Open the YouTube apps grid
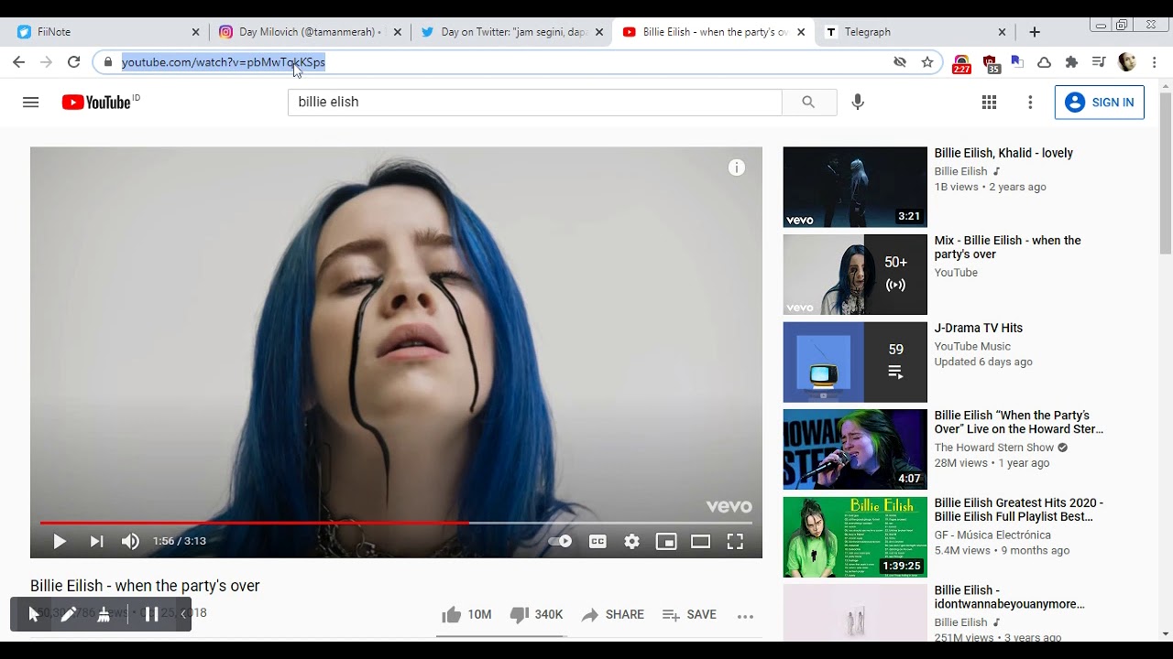 [989, 102]
